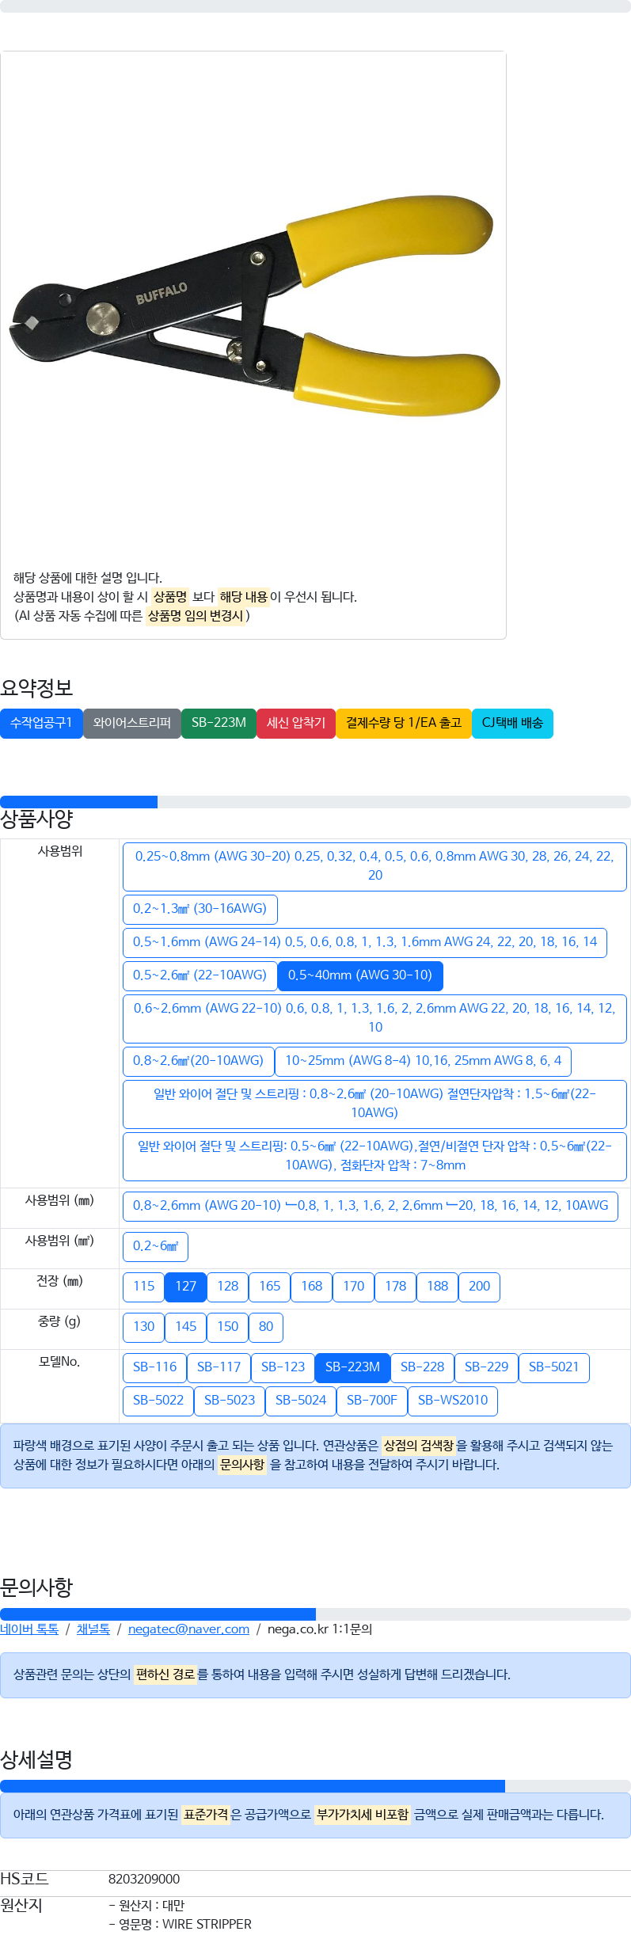Choose length 128
The height and width of the screenshot is (1935, 631).
[227, 1287]
